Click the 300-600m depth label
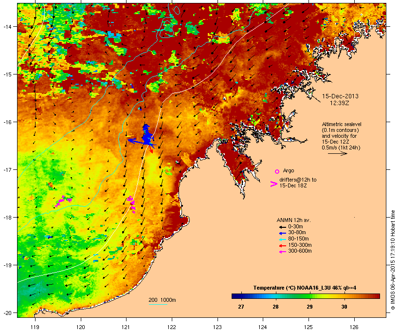The width and height of the screenshot is (399, 331). pyautogui.click(x=300, y=251)
